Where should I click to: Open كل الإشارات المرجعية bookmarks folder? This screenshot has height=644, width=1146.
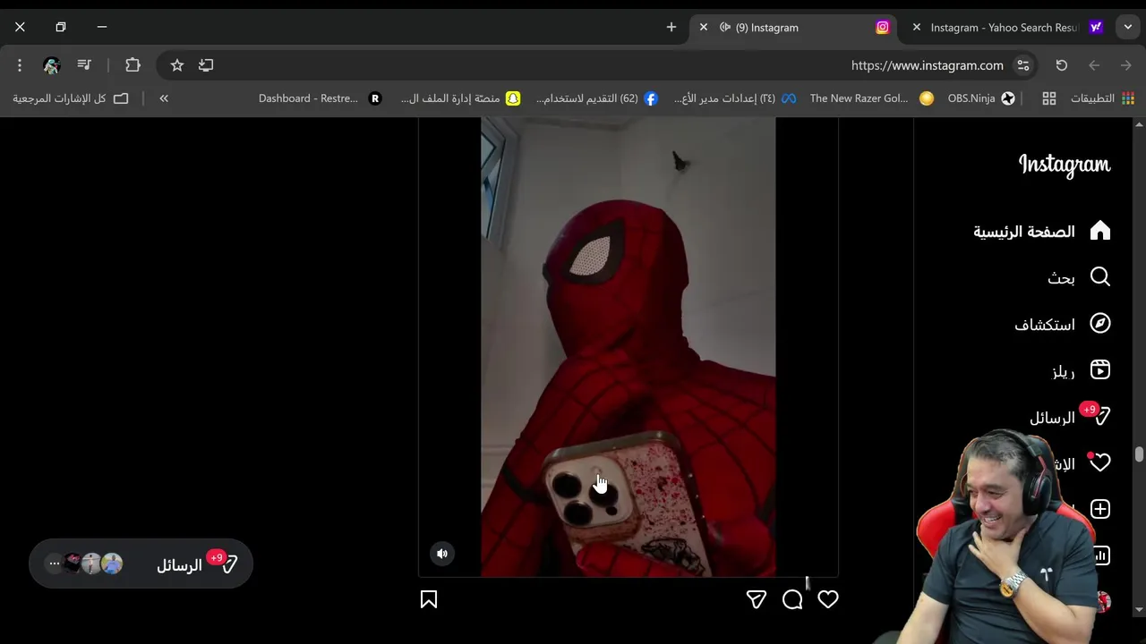[x=71, y=98]
